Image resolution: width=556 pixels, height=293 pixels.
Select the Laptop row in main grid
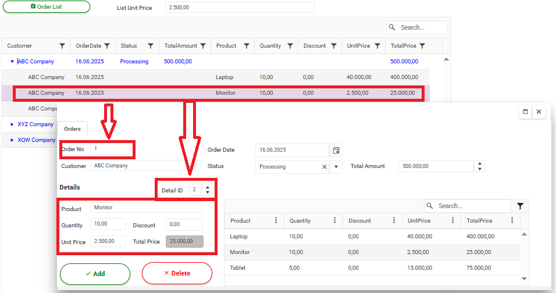tap(216, 77)
